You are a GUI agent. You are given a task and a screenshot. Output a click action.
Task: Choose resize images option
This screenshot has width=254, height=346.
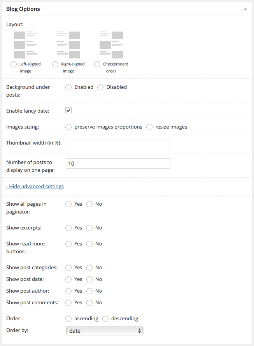(x=149, y=127)
